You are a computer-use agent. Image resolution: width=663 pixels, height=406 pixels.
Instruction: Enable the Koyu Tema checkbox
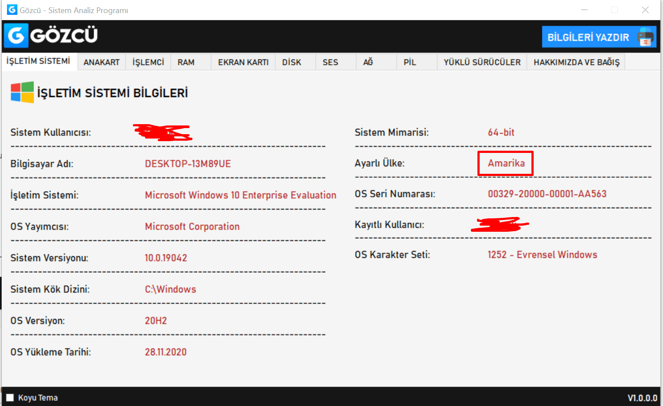(10, 397)
